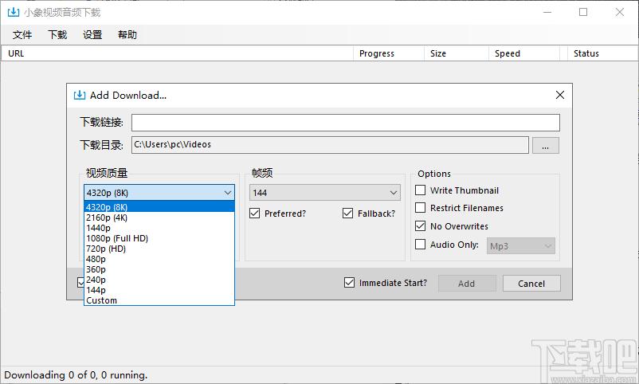Toggle the Fallback? checkbox
The image size is (639, 384).
pyautogui.click(x=347, y=214)
